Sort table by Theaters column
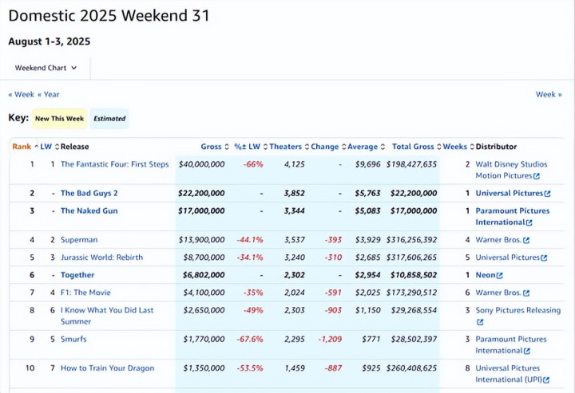This screenshot has width=575, height=393. 289,147
